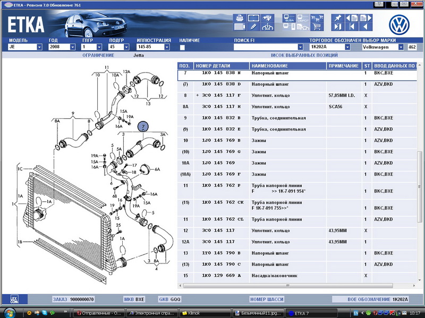Select part row 1K0 145 838 D
The image size is (425, 318).
[x=297, y=87]
